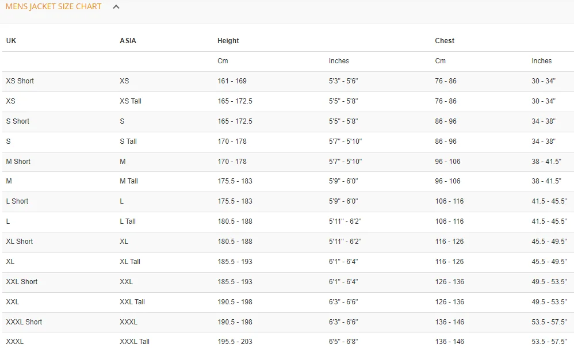This screenshot has height=348, width=574.
Task: Click the 5'3" - 5'6" height cell
Action: (x=343, y=81)
